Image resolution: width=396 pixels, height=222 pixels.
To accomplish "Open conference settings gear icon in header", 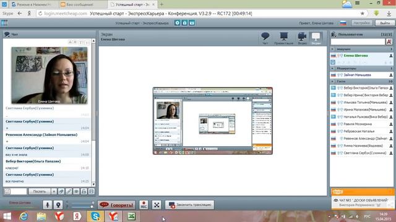I will click(178, 23).
